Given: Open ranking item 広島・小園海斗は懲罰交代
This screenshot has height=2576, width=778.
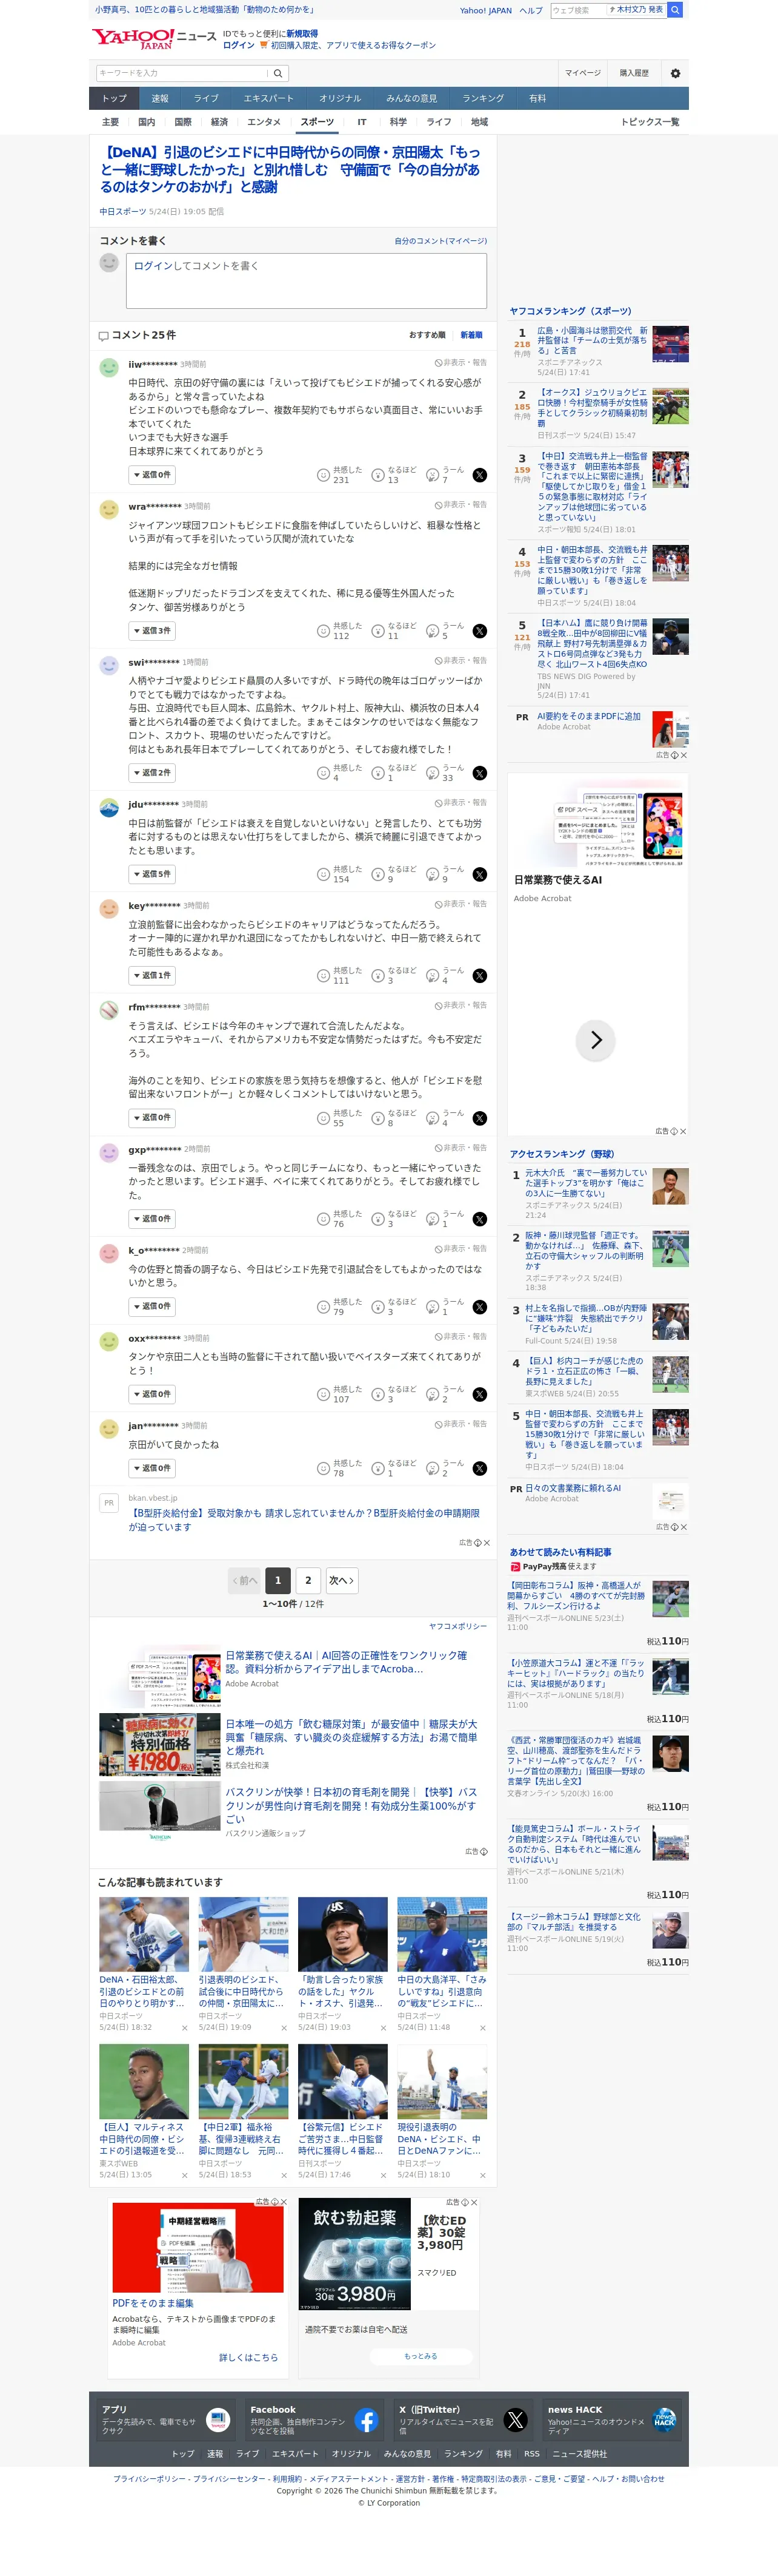Looking at the screenshot, I should pos(592,340).
